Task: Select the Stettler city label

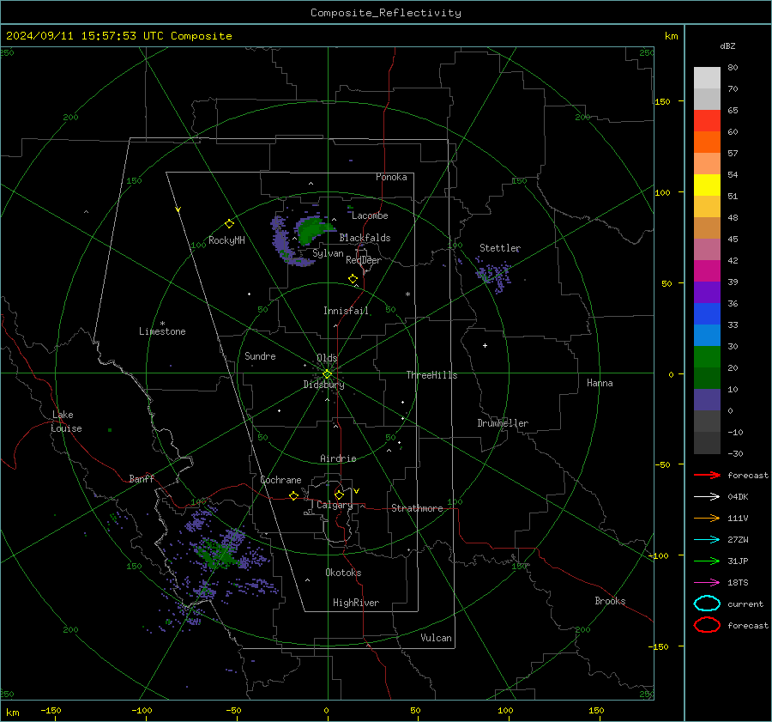Action: 500,248
